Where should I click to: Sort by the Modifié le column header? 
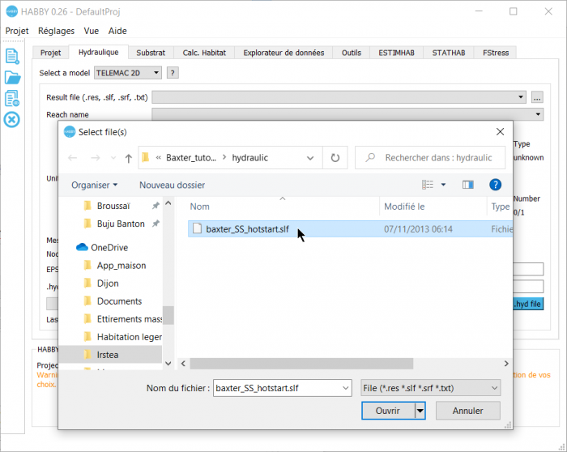[x=404, y=207]
